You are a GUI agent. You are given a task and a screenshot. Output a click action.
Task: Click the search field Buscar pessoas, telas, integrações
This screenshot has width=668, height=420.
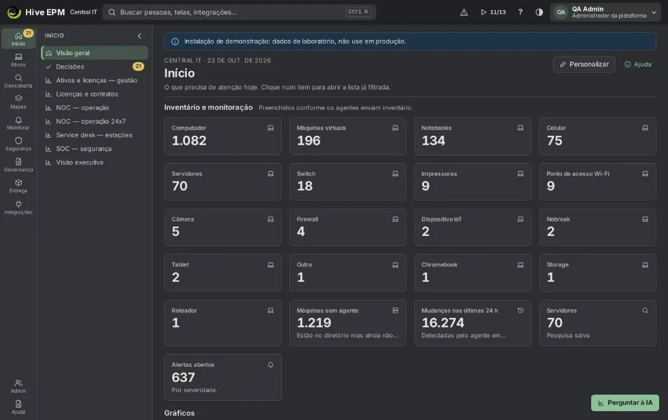[240, 12]
